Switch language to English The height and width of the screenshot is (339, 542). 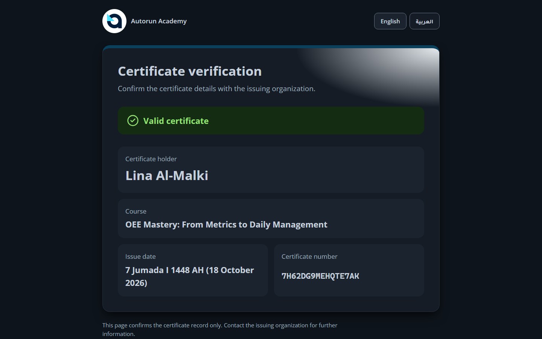tap(390, 21)
